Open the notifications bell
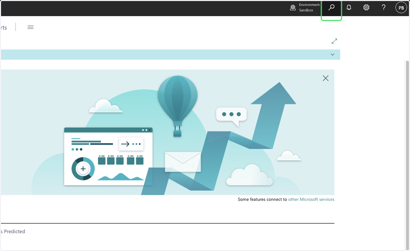This screenshot has height=251, width=410. (x=349, y=8)
